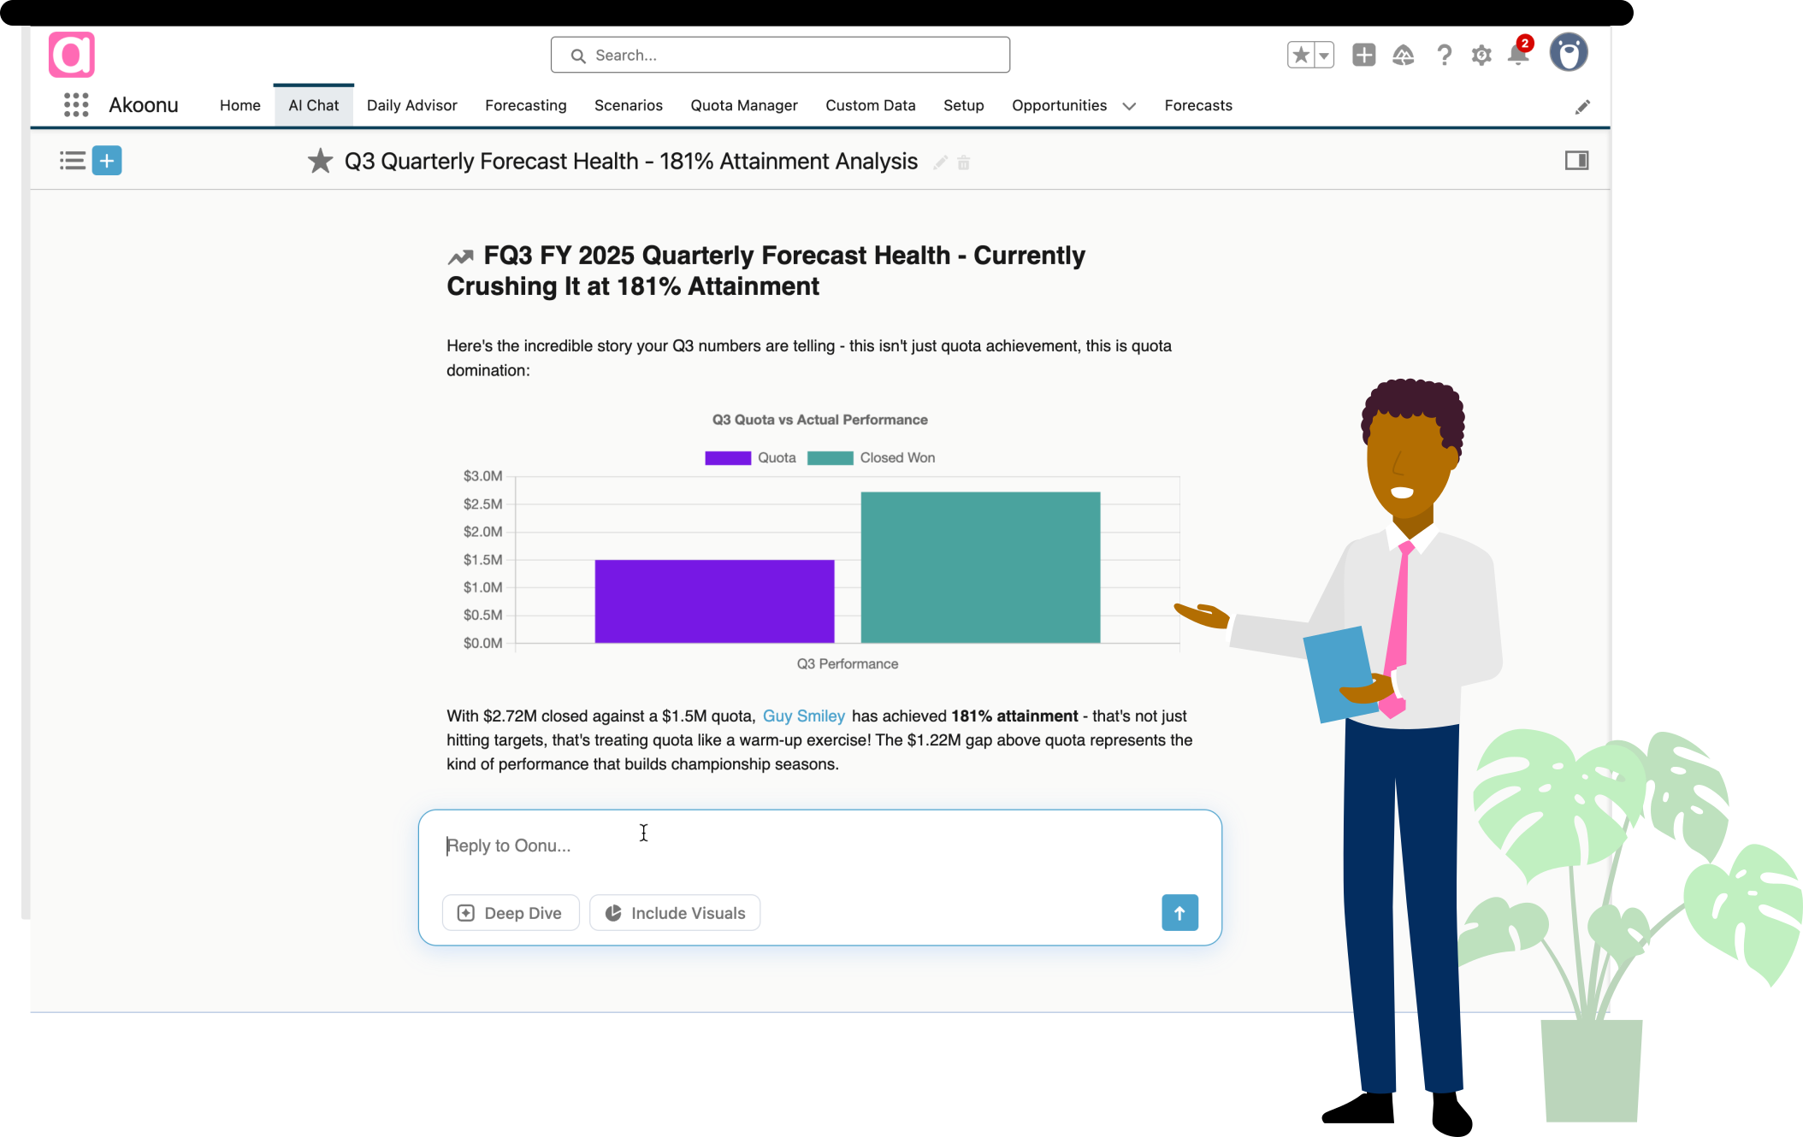1803x1137 pixels.
Task: Open the user profile avatar menu
Action: pos(1568,54)
